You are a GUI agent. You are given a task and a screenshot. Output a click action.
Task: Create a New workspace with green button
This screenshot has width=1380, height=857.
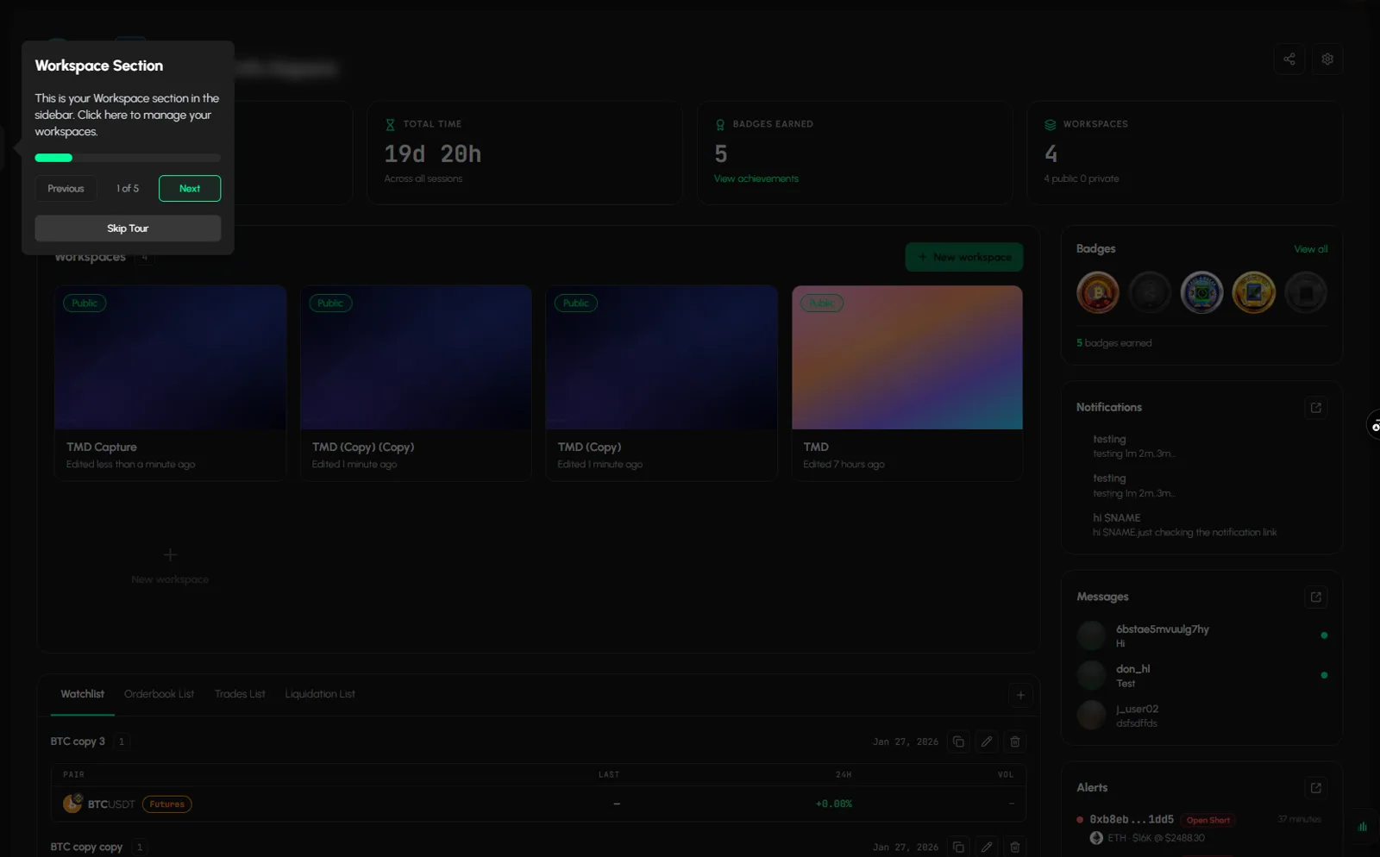tap(964, 257)
